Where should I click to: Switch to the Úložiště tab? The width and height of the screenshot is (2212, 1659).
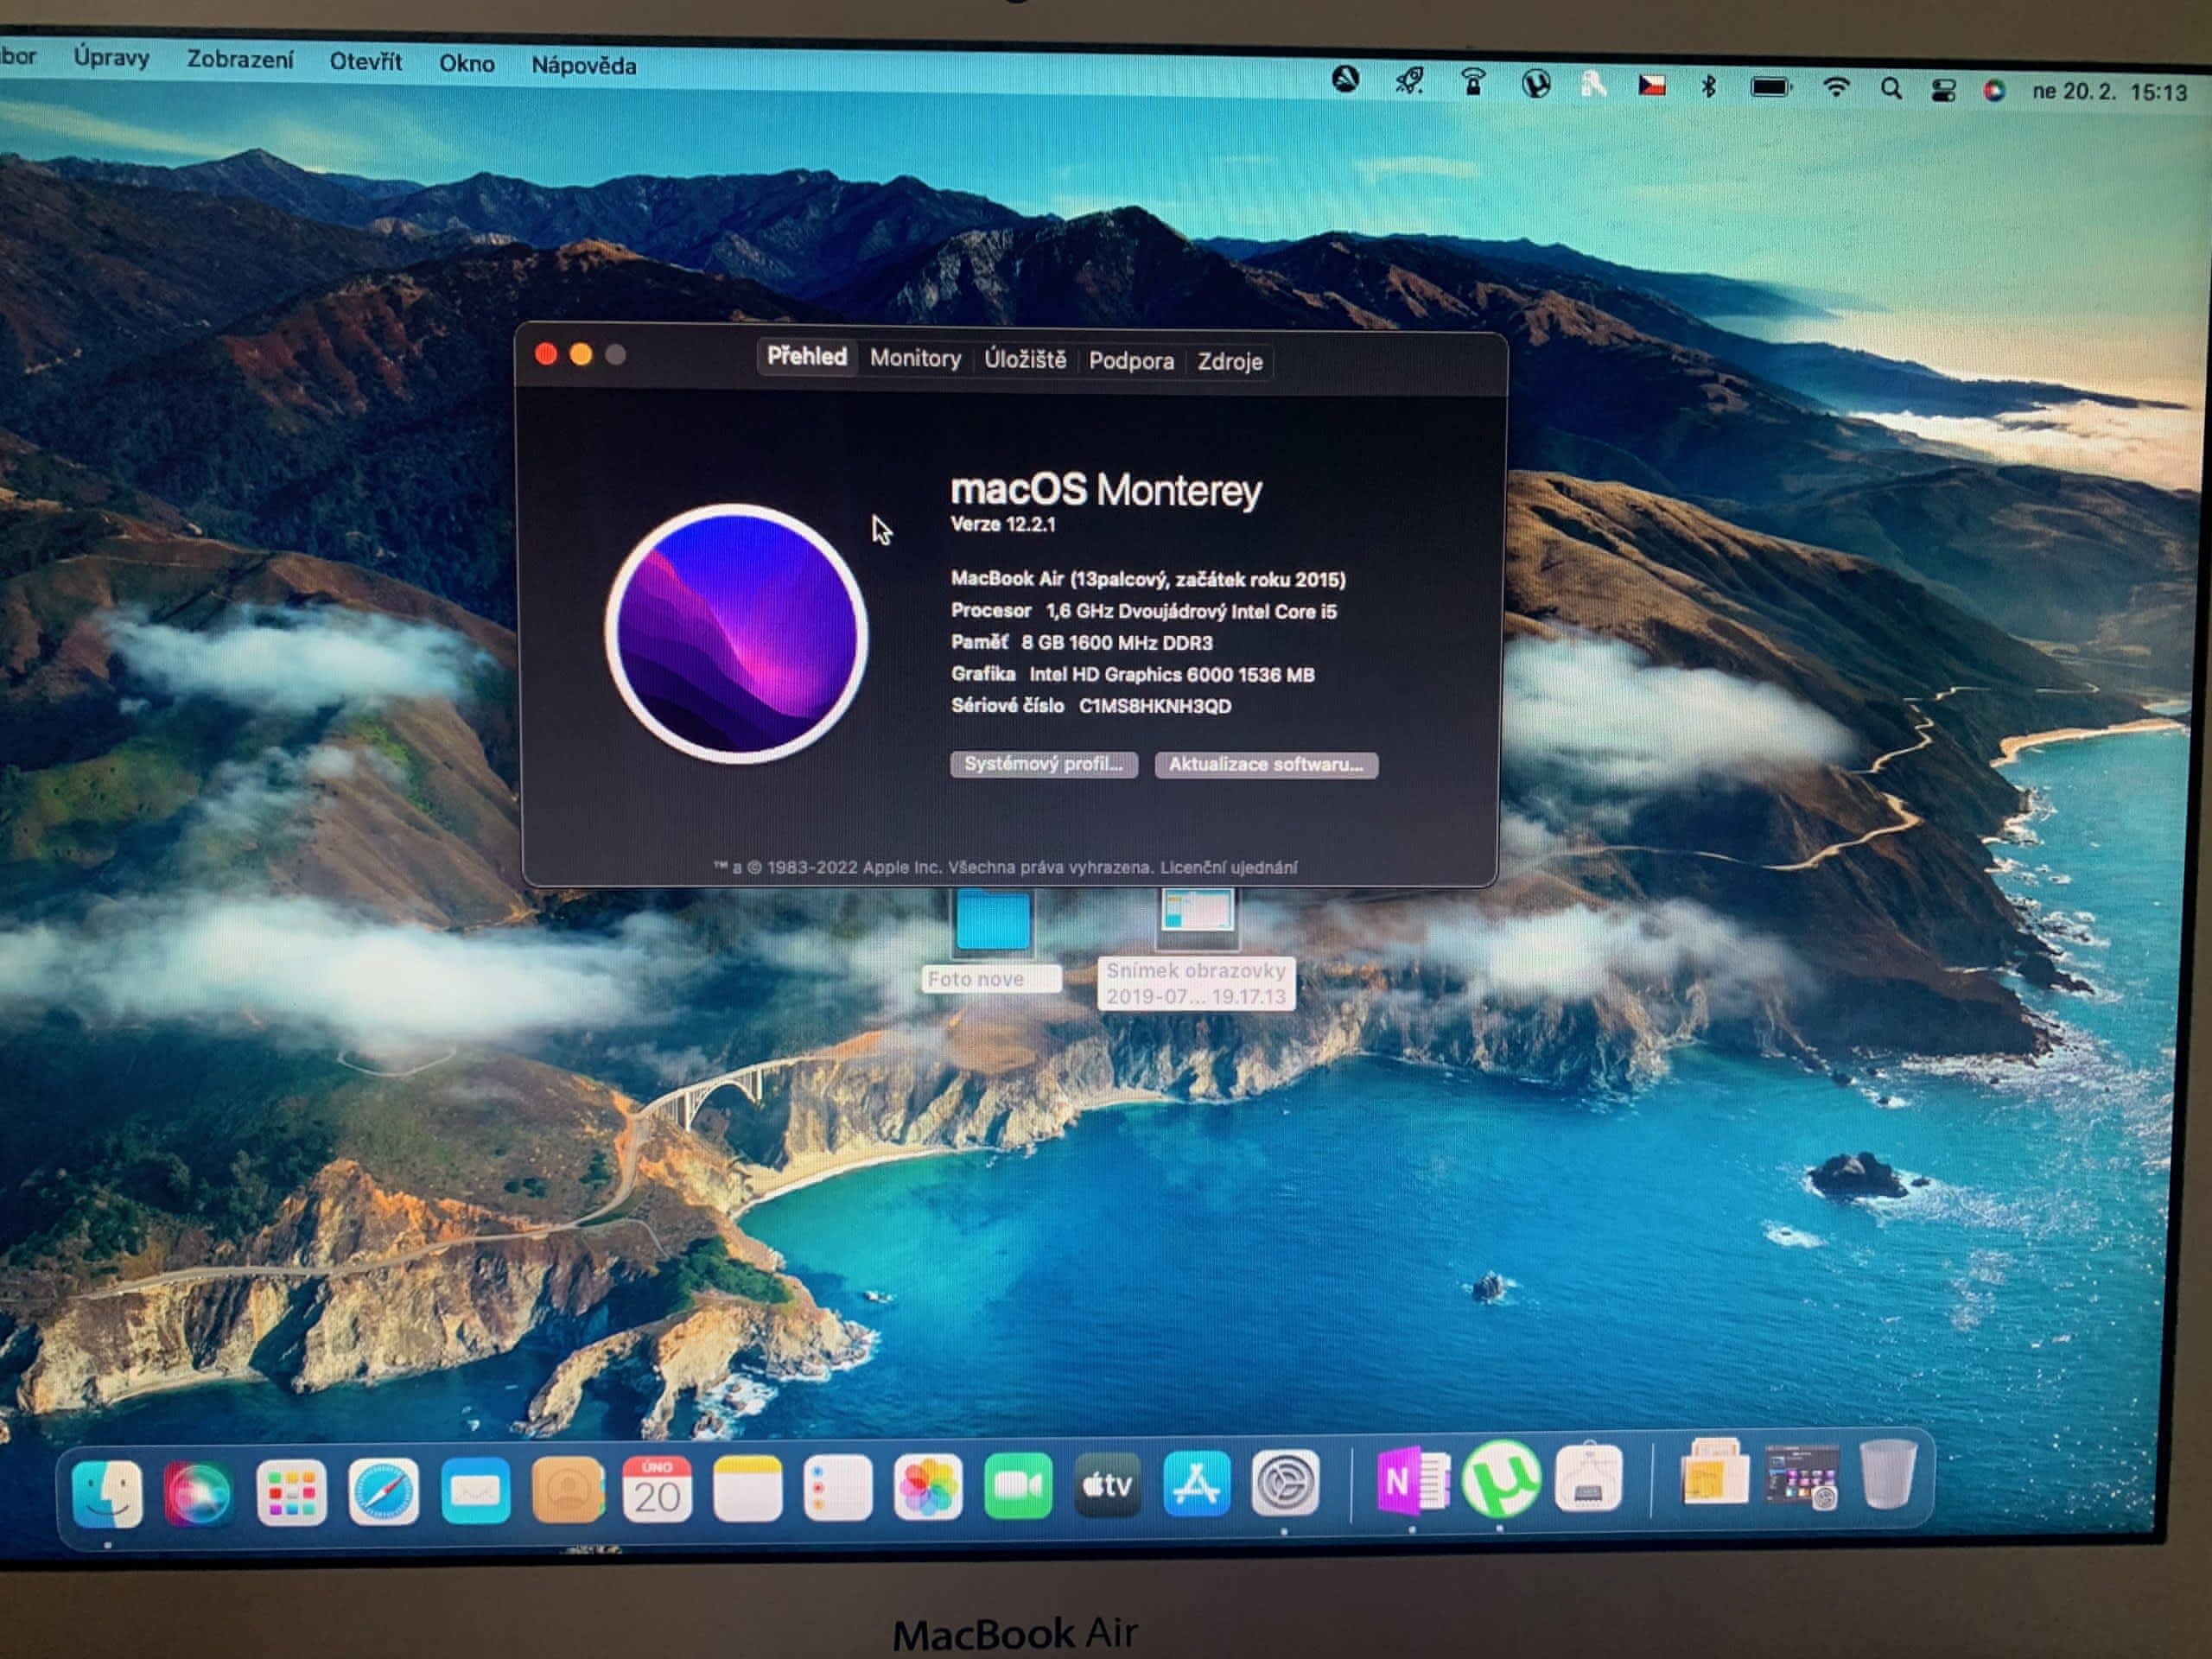tap(1024, 359)
